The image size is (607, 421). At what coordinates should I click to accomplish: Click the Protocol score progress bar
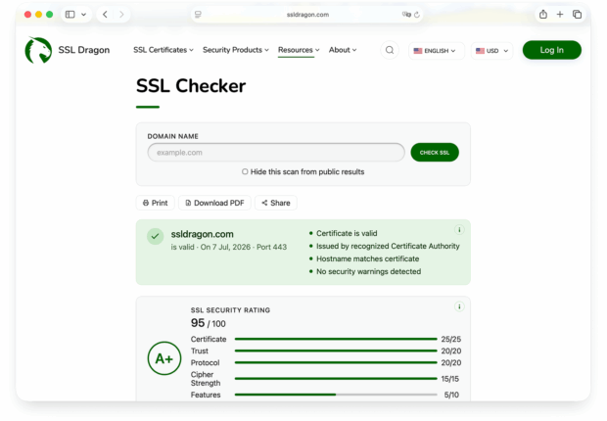pos(336,362)
